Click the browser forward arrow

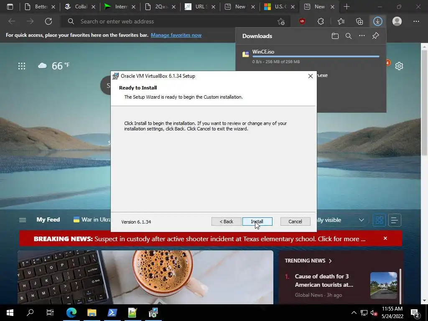tap(30, 21)
